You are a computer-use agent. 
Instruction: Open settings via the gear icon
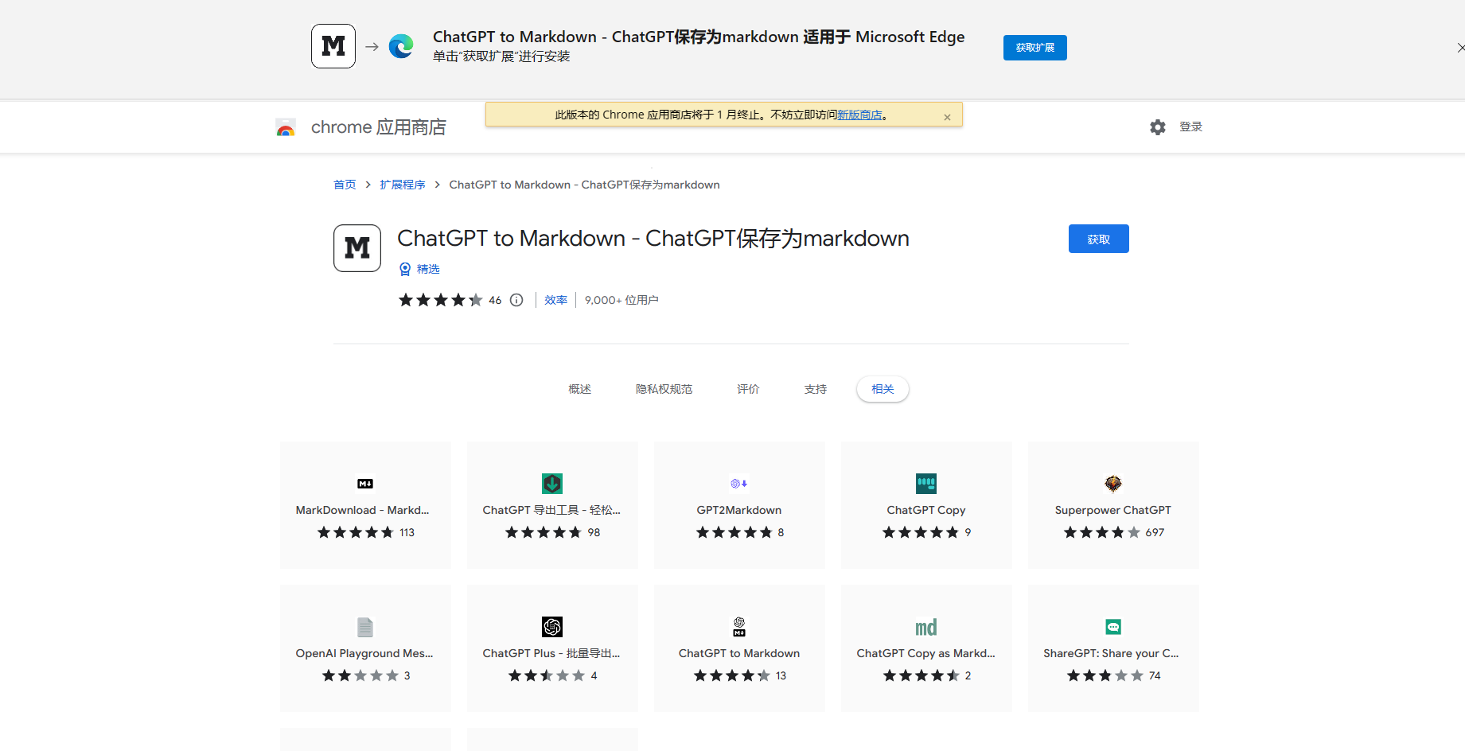pyautogui.click(x=1158, y=127)
